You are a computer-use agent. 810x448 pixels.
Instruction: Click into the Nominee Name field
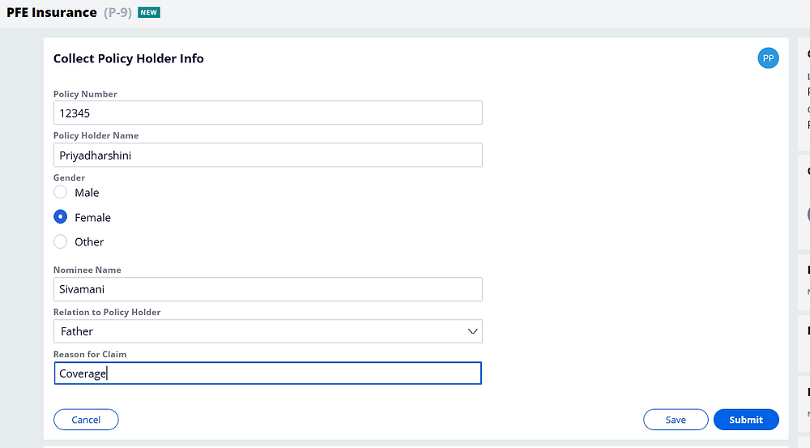tap(267, 289)
